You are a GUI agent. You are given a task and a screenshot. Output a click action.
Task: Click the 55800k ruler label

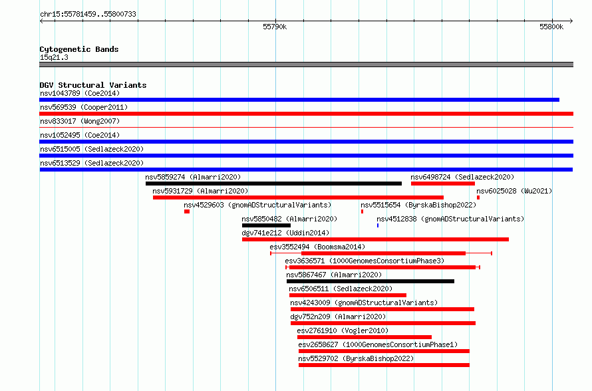[551, 27]
